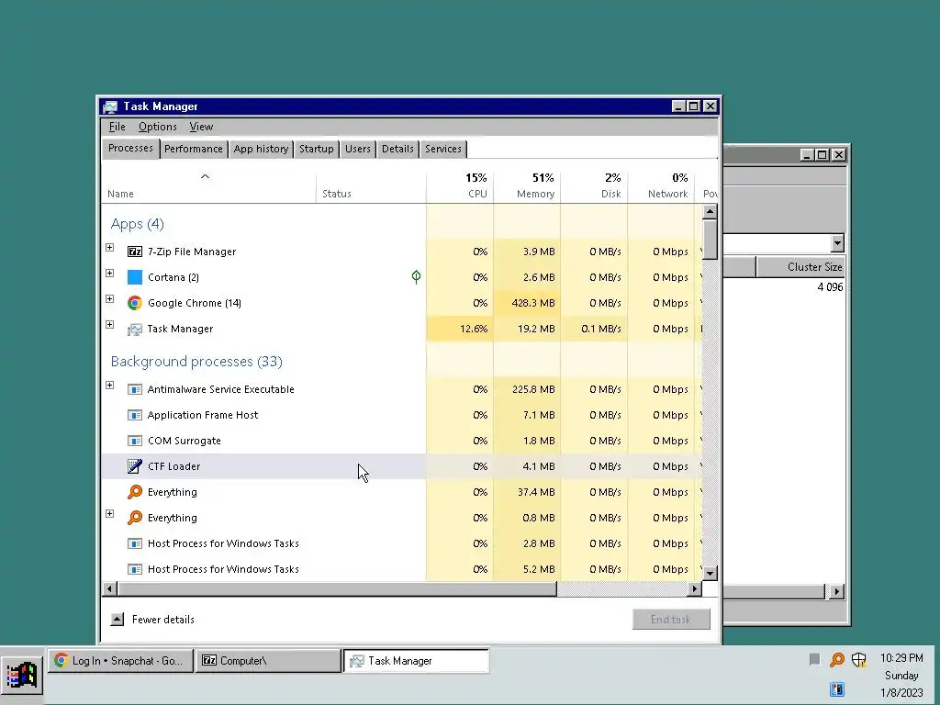
Task: Click the CTF Loader pen icon
Action: pyautogui.click(x=135, y=466)
